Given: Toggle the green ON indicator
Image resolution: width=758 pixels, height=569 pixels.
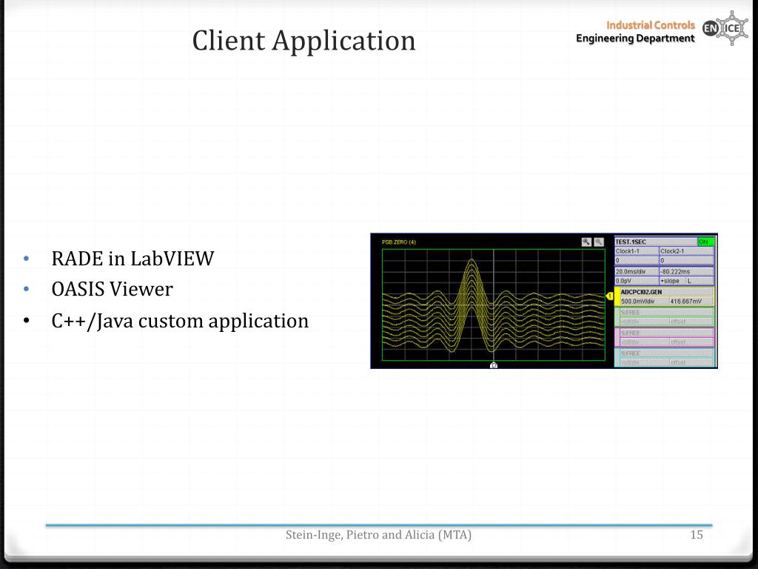Looking at the screenshot, I should [705, 242].
